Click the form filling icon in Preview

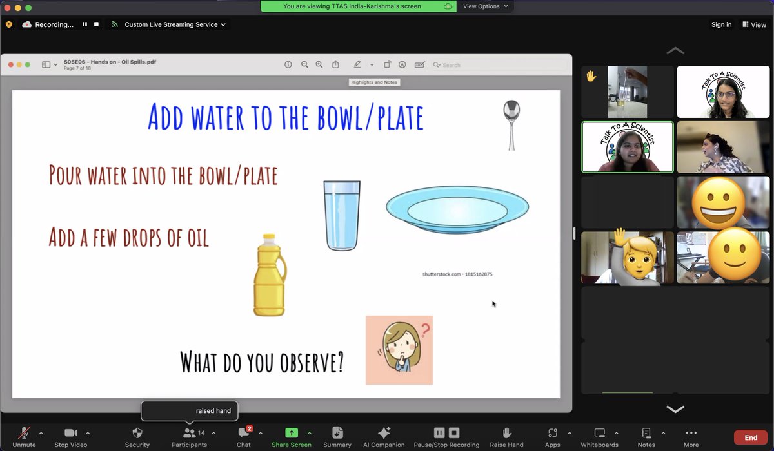419,64
